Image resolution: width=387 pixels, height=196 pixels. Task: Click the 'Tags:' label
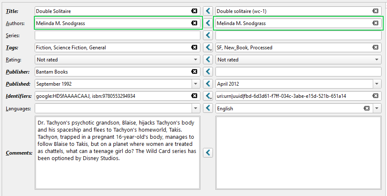tap(12, 48)
